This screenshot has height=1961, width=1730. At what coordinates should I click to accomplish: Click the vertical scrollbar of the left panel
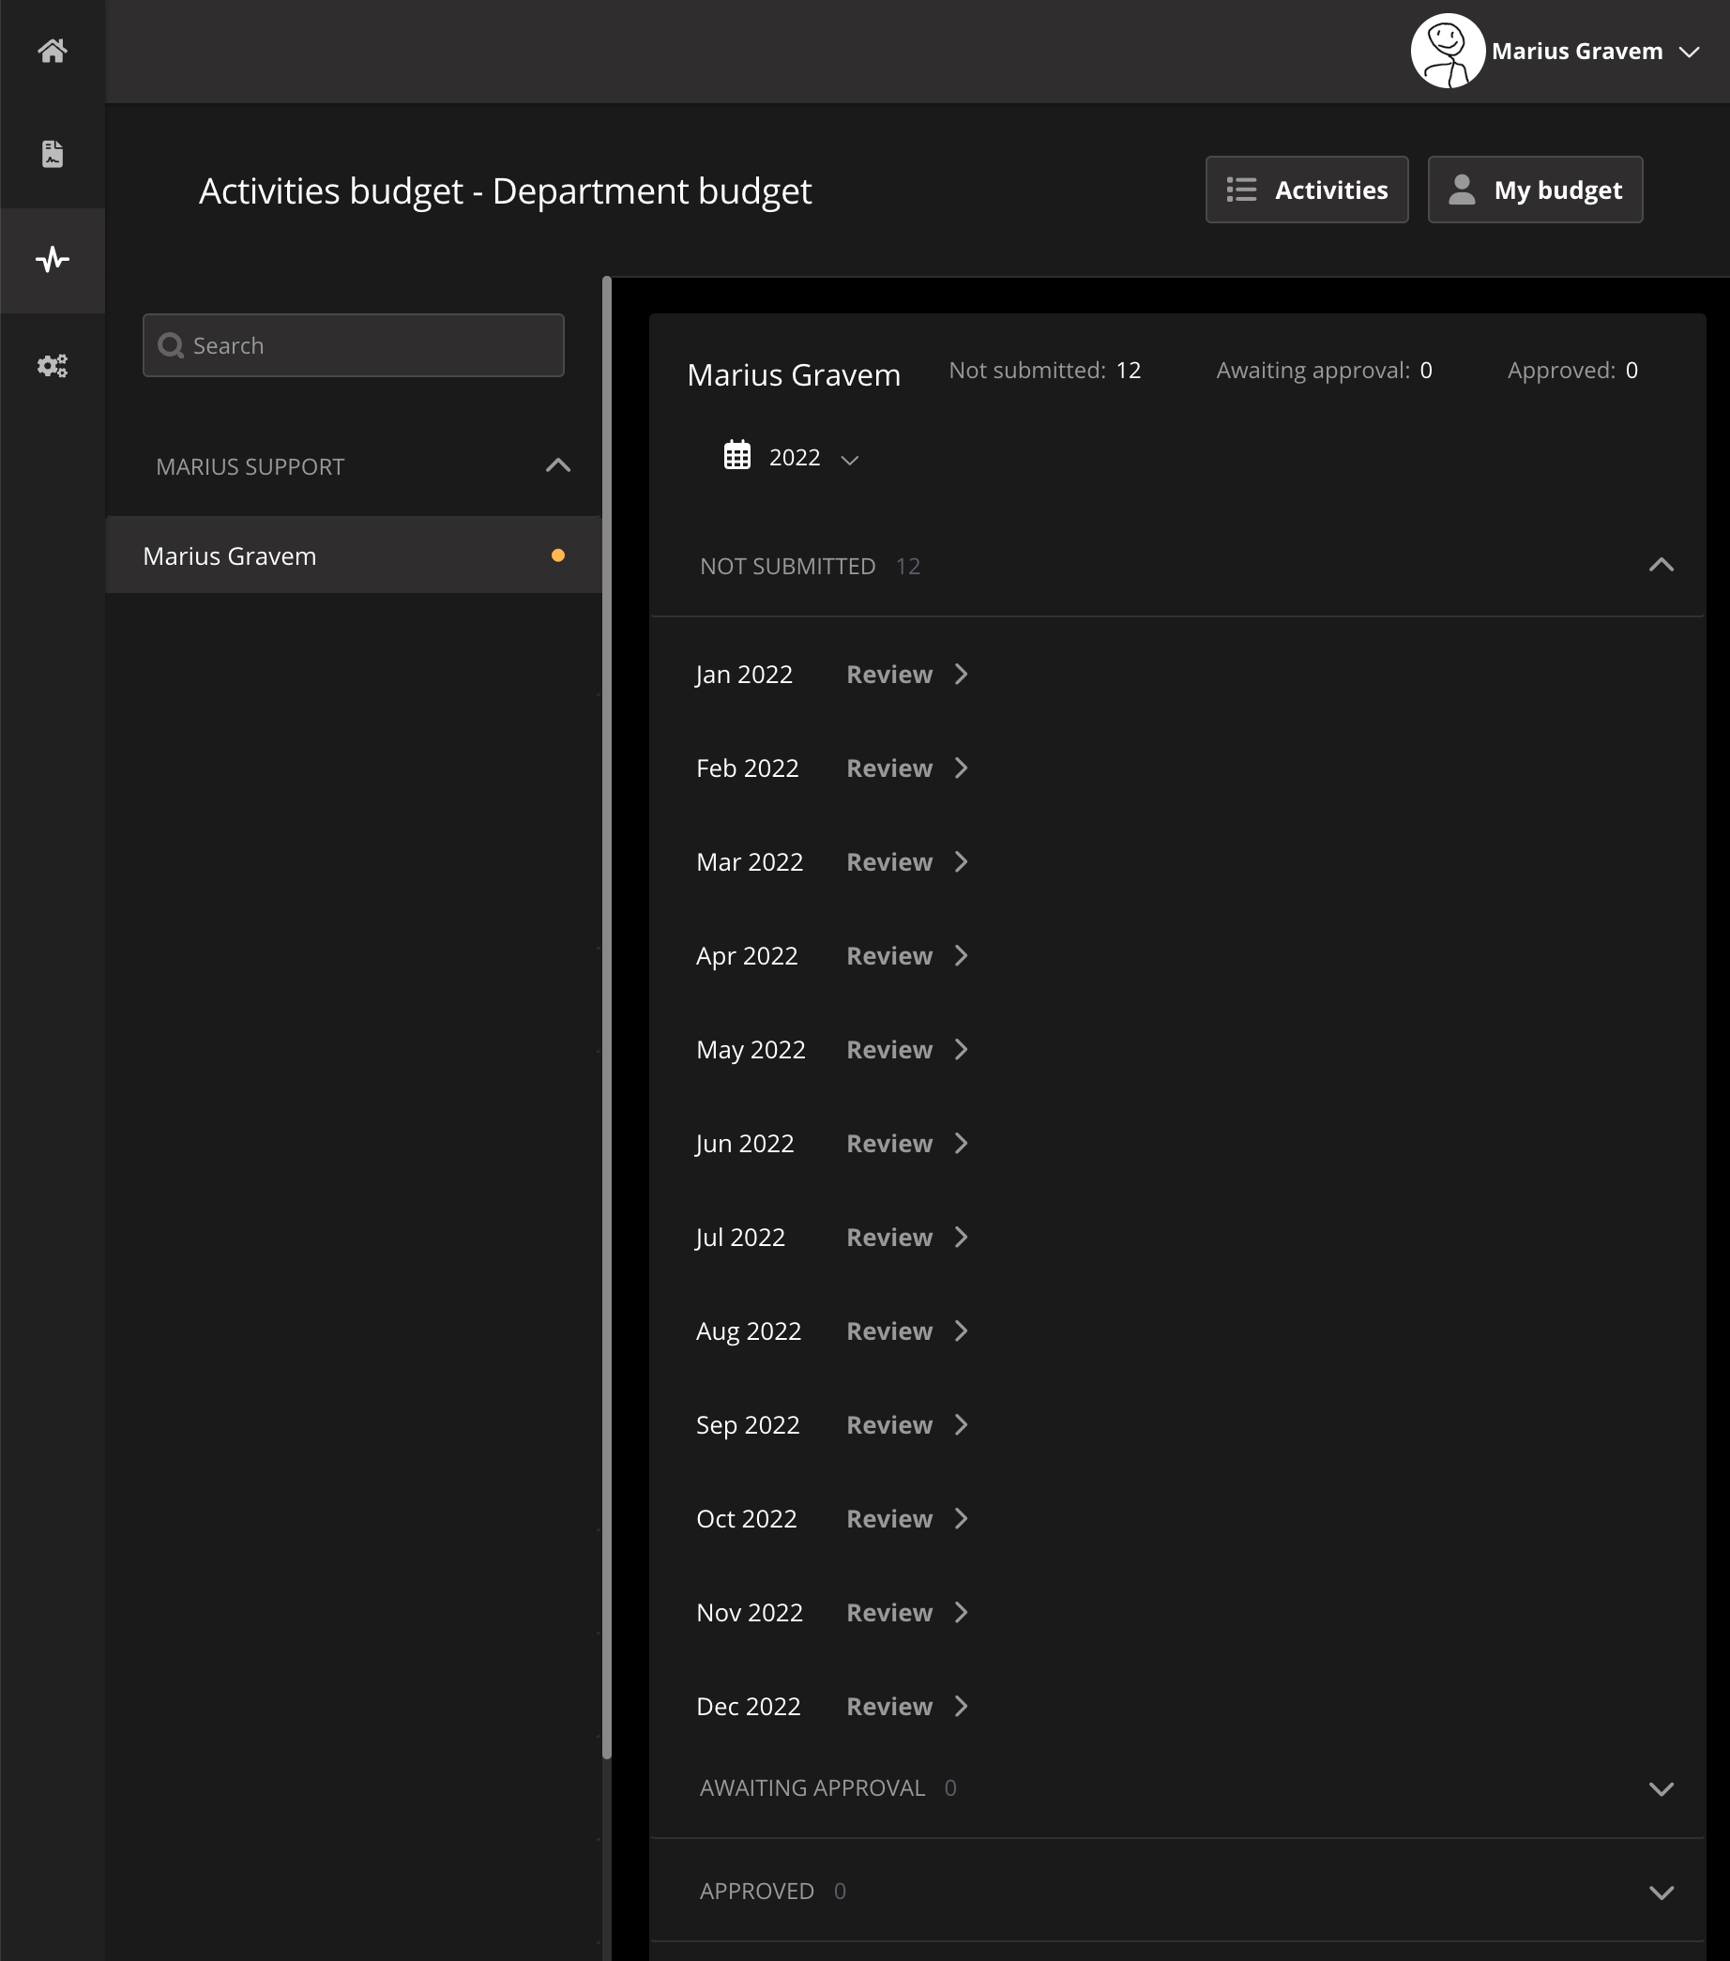pos(606,1017)
